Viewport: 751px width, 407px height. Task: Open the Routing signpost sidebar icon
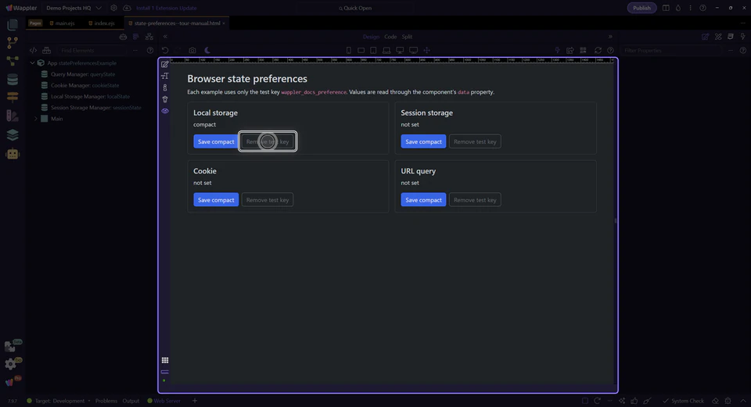tap(13, 97)
